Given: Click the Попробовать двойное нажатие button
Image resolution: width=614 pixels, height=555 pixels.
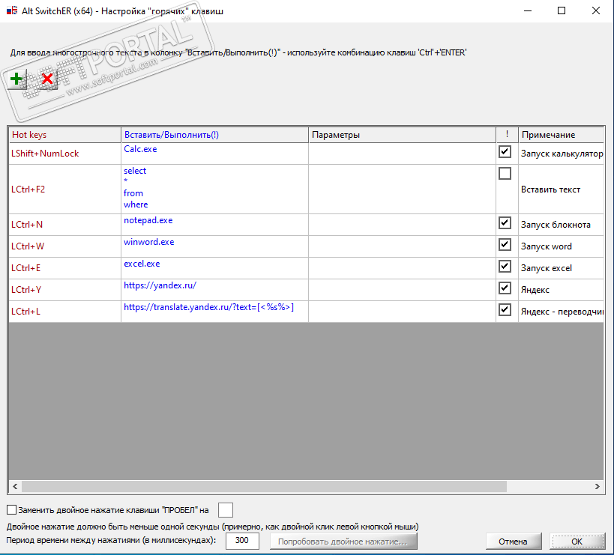Looking at the screenshot, I should [343, 542].
